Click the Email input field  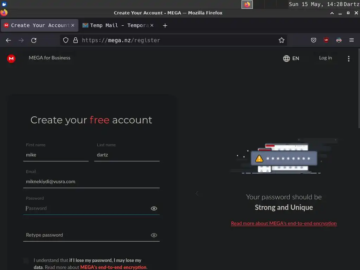click(x=91, y=182)
